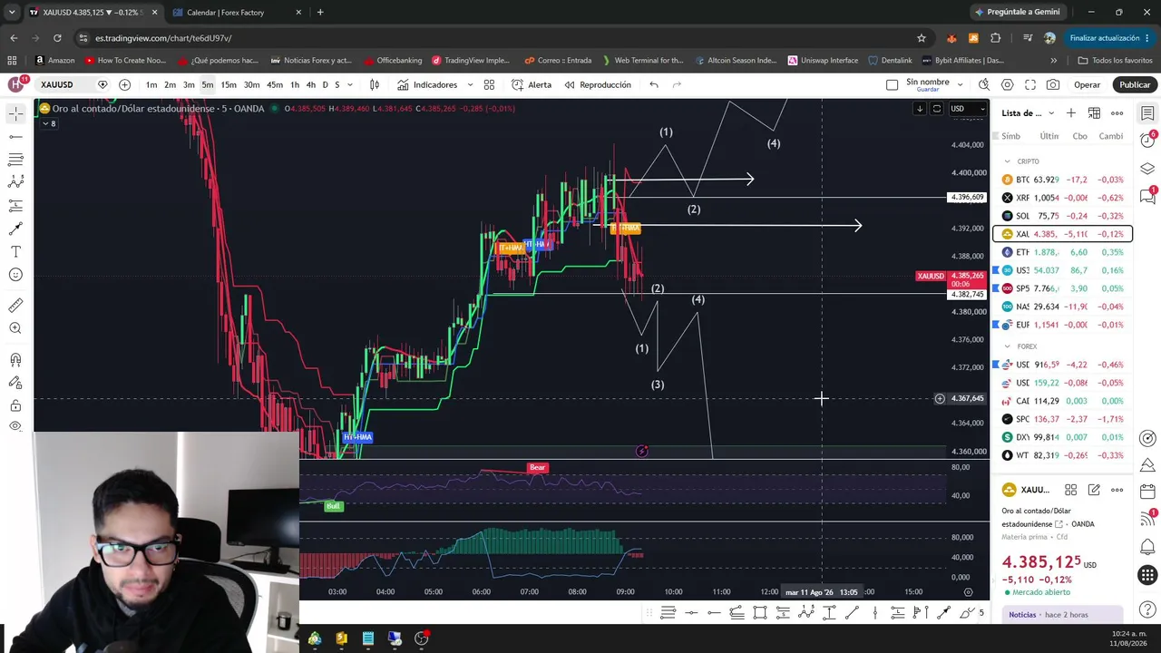1161x653 pixels.
Task: Select the ETH row in watchlist
Action: pos(1063,252)
